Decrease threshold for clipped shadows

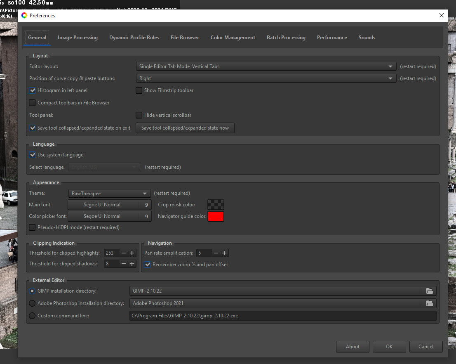click(x=124, y=264)
